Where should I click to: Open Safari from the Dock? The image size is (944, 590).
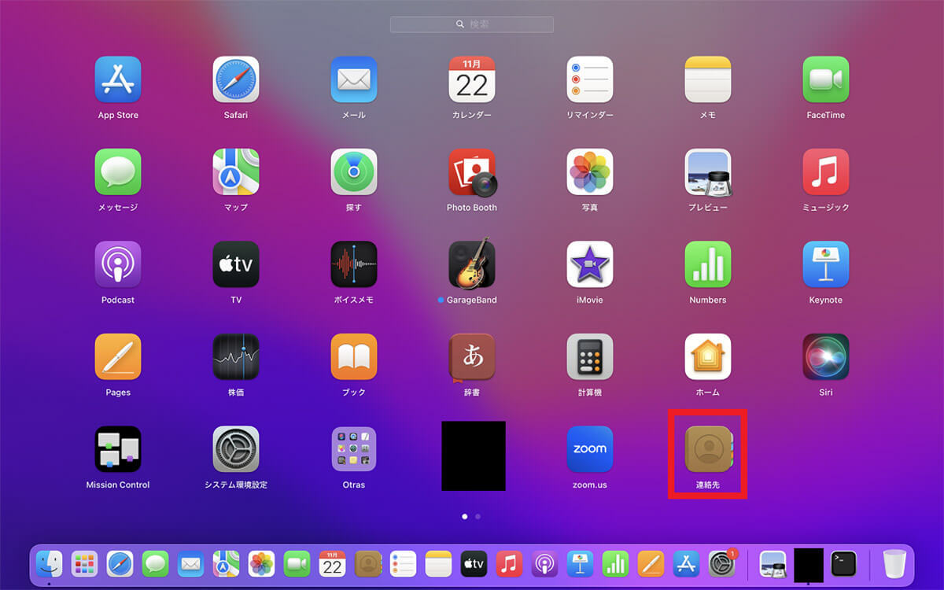[120, 563]
